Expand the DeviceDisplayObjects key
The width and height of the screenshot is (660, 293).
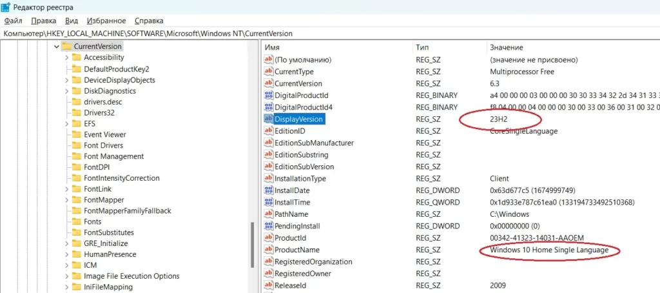pos(67,80)
